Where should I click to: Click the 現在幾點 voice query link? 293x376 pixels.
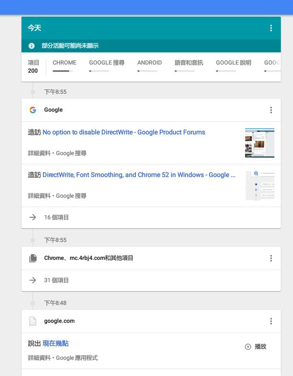point(56,344)
